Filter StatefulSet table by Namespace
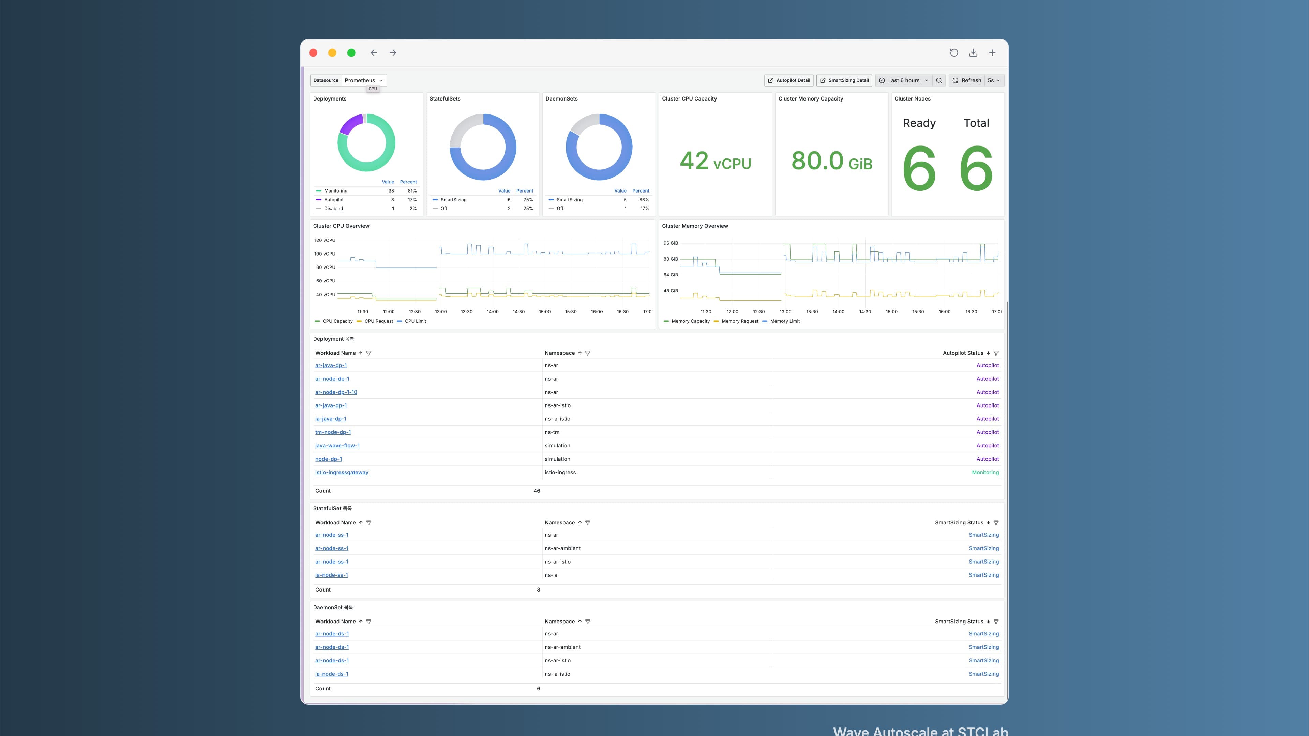The height and width of the screenshot is (736, 1309). pyautogui.click(x=587, y=523)
